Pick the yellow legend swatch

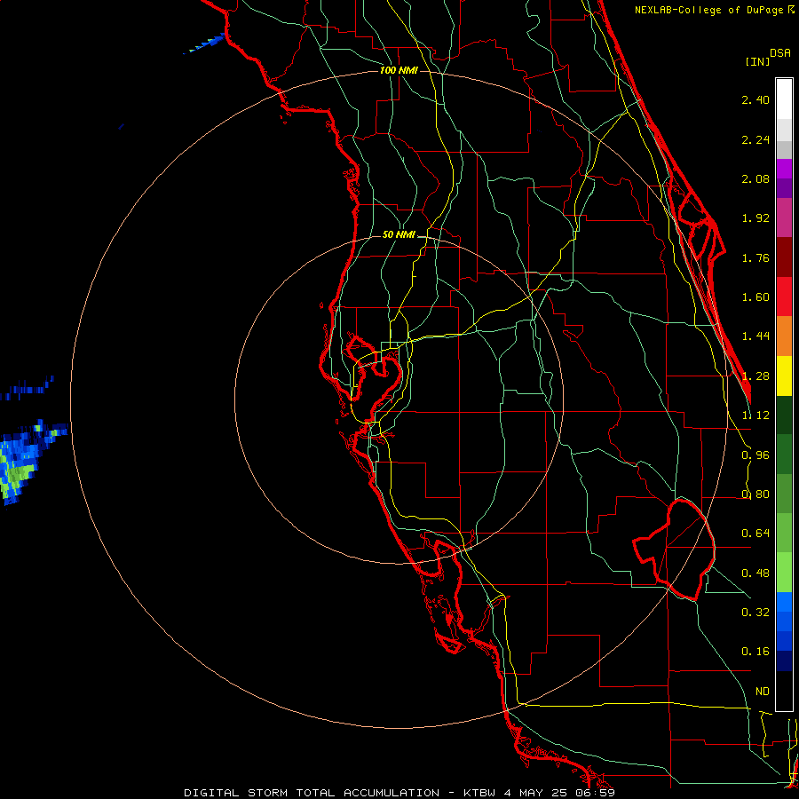point(784,376)
